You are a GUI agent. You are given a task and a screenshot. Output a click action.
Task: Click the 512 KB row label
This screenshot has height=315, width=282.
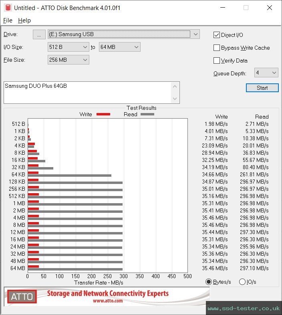coord(17,196)
